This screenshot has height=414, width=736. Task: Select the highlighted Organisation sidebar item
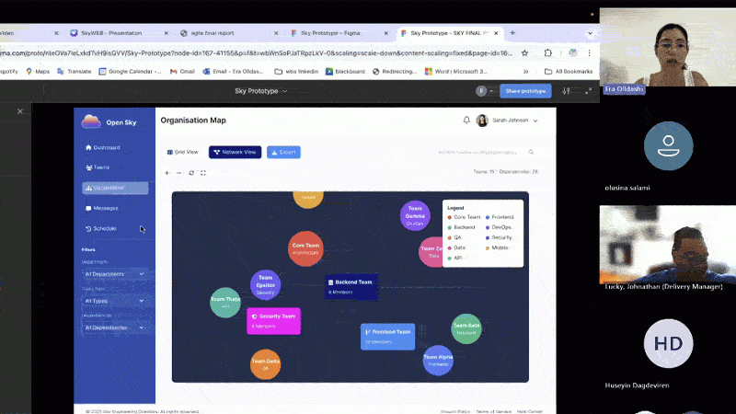115,189
